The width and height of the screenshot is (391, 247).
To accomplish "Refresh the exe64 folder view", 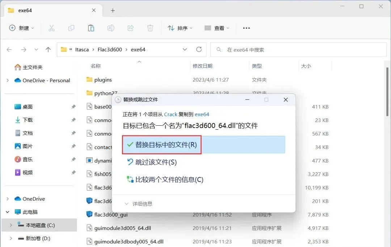I will tap(199, 49).
